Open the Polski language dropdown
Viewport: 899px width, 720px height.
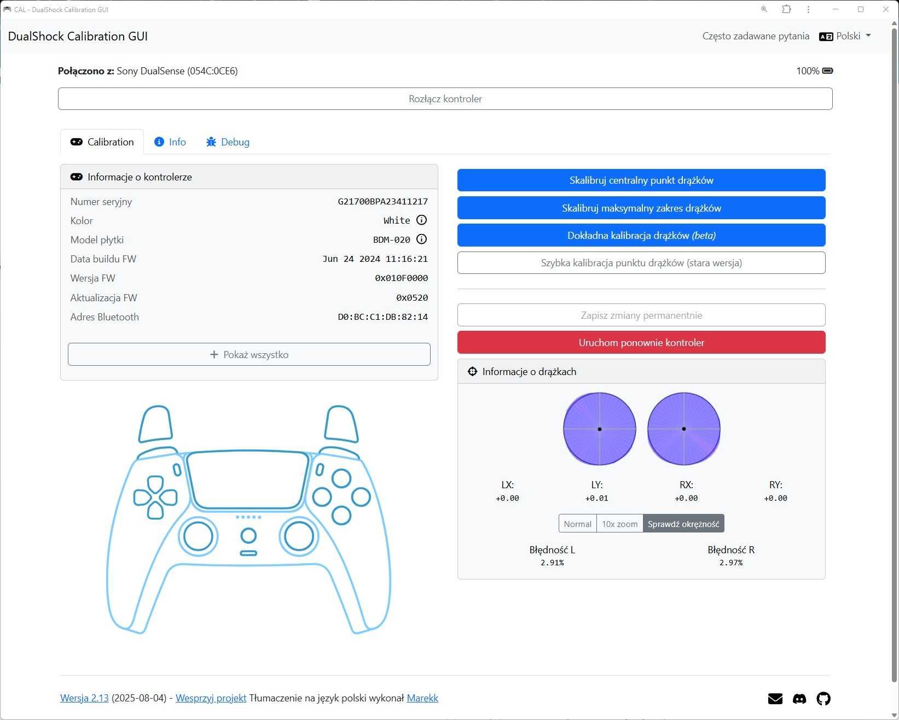click(845, 36)
